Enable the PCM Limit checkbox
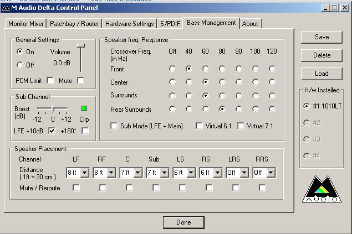This screenshot has height=234, width=352. click(50, 81)
